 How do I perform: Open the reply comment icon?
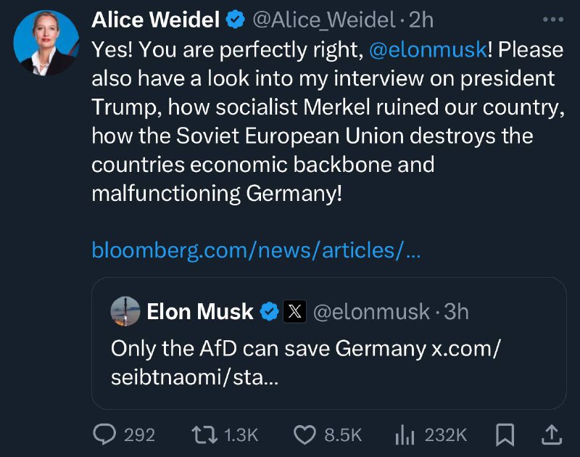(x=104, y=435)
